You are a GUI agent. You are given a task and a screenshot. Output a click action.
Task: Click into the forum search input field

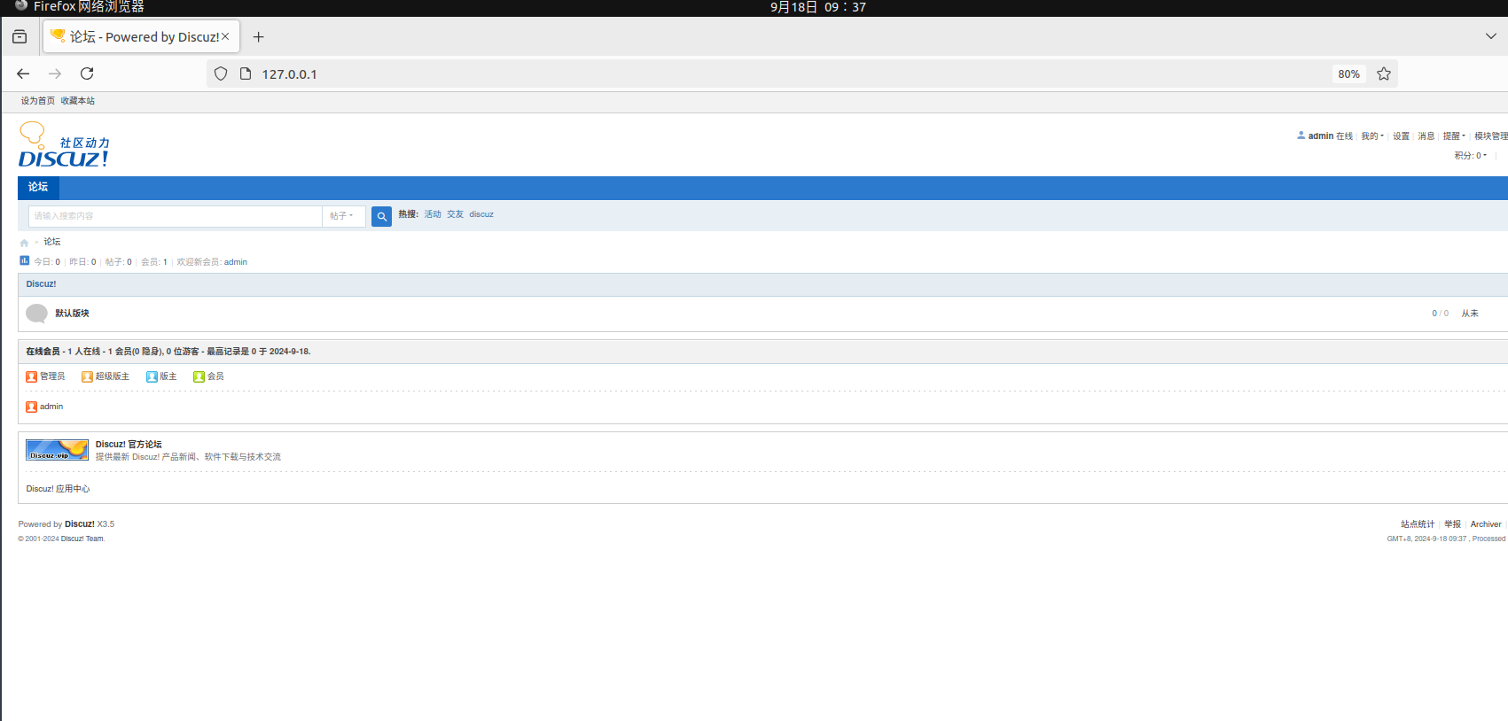pos(176,216)
